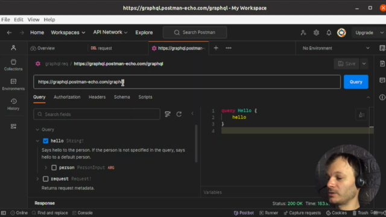Open the info icon on right sidebar

pos(382,98)
